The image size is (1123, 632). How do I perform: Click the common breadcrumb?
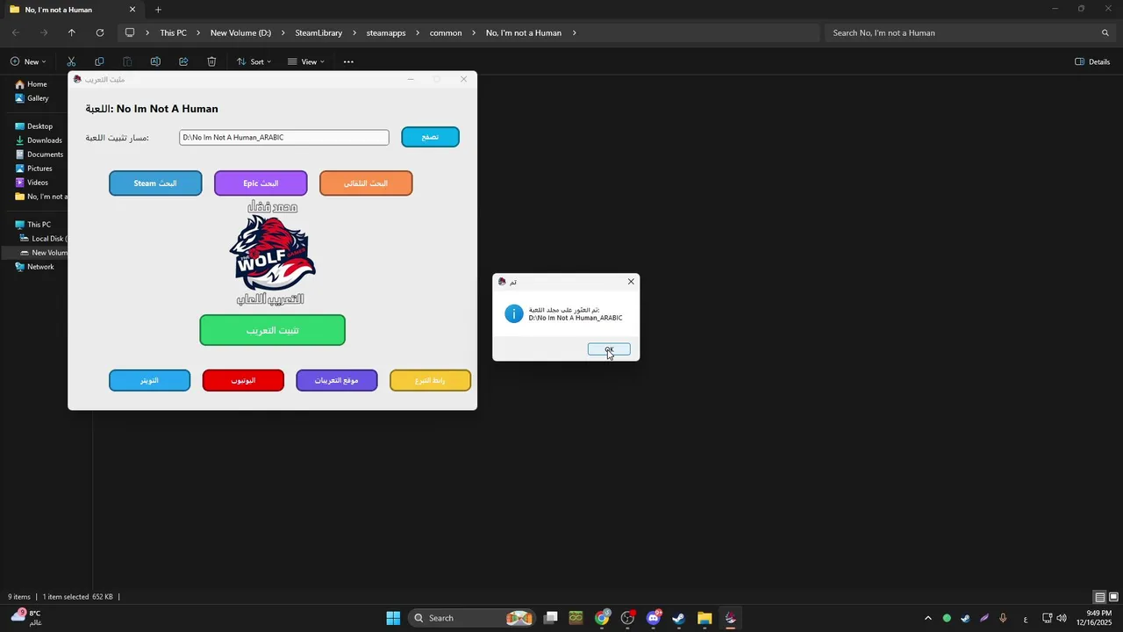click(446, 32)
